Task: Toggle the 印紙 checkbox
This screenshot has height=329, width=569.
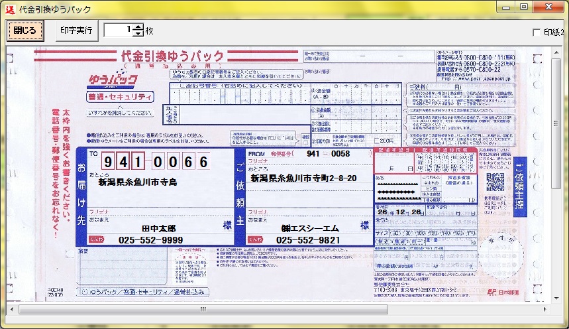Action: [537, 33]
